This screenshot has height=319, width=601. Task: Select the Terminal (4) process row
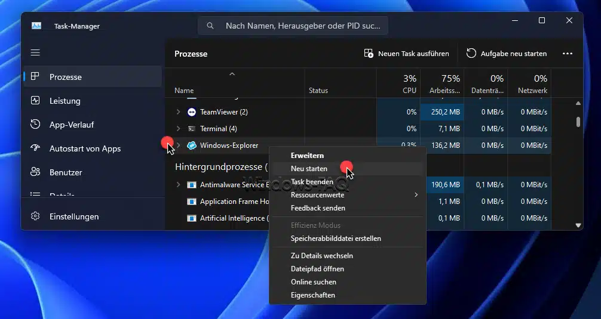point(358,129)
